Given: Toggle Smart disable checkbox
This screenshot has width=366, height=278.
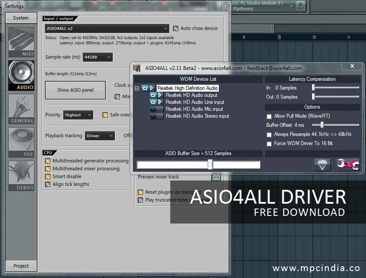Looking at the screenshot, I should (48, 177).
